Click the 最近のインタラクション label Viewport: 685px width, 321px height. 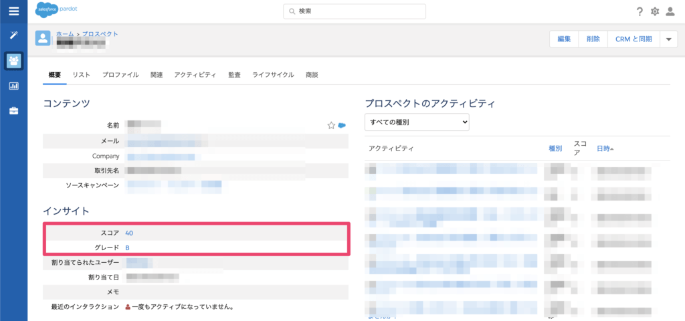(x=85, y=306)
